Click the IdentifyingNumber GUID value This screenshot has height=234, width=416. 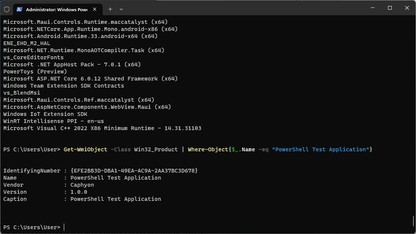pyautogui.click(x=134, y=171)
